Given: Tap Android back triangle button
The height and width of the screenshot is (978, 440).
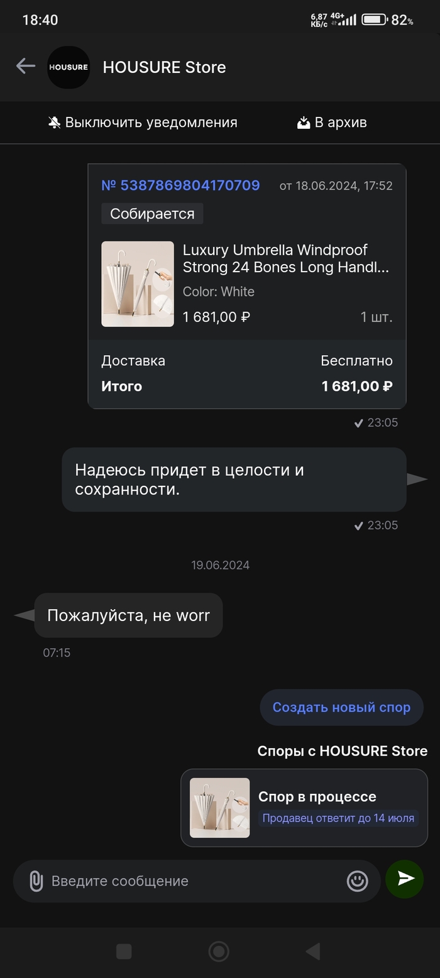Looking at the screenshot, I should point(313,952).
